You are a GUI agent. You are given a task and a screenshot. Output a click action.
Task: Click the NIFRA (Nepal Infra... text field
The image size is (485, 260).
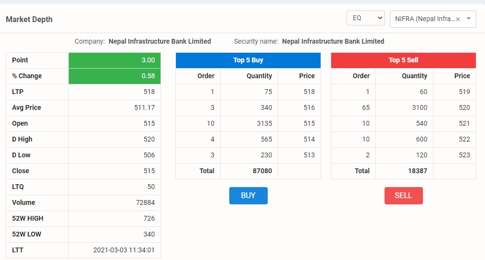(425, 19)
